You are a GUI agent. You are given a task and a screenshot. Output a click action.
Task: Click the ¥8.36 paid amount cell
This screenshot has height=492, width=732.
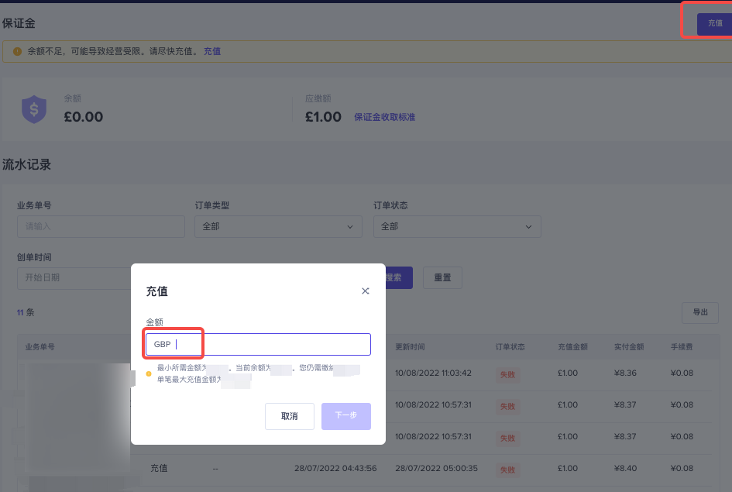(x=625, y=373)
